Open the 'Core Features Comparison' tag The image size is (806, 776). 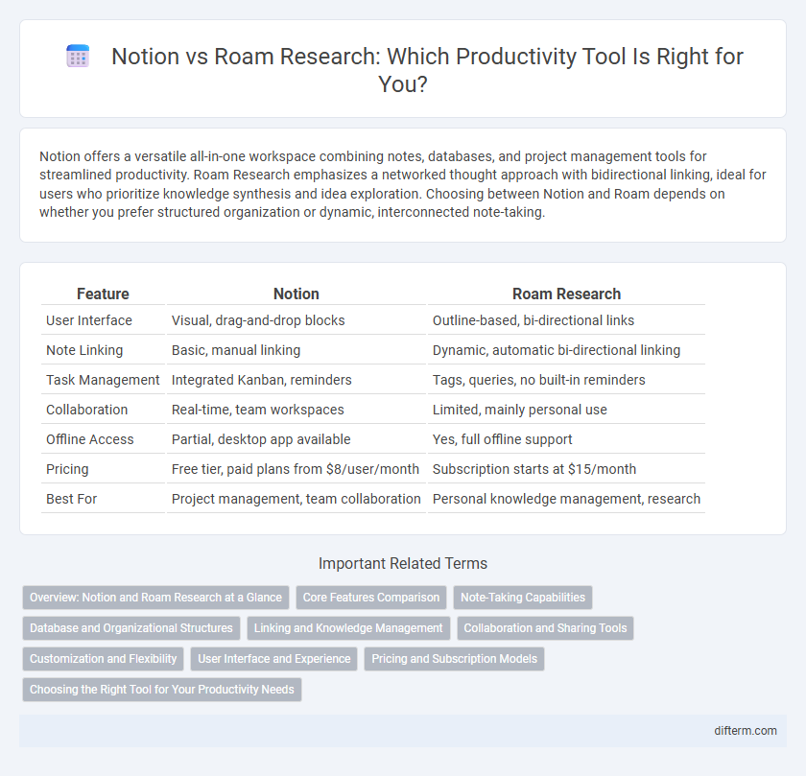pos(371,598)
